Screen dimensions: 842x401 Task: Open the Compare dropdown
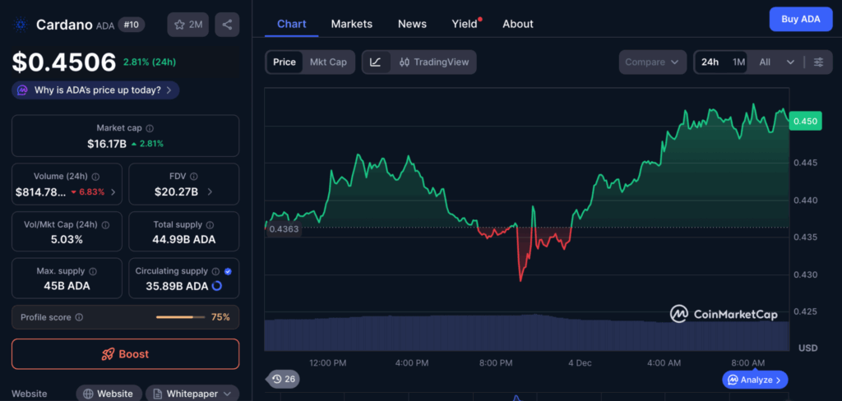pyautogui.click(x=652, y=62)
